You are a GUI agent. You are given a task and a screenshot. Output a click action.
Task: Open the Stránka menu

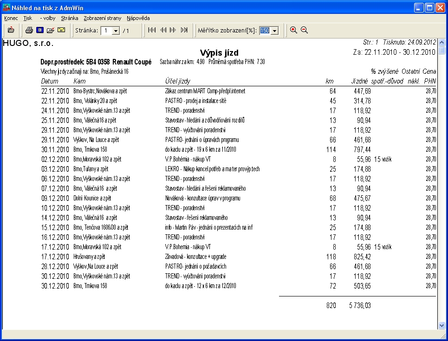click(x=70, y=18)
